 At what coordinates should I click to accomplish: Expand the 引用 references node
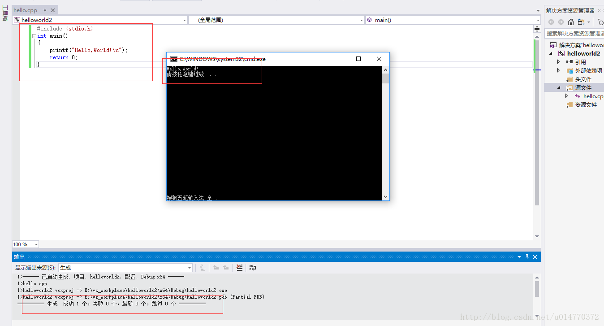[559, 62]
